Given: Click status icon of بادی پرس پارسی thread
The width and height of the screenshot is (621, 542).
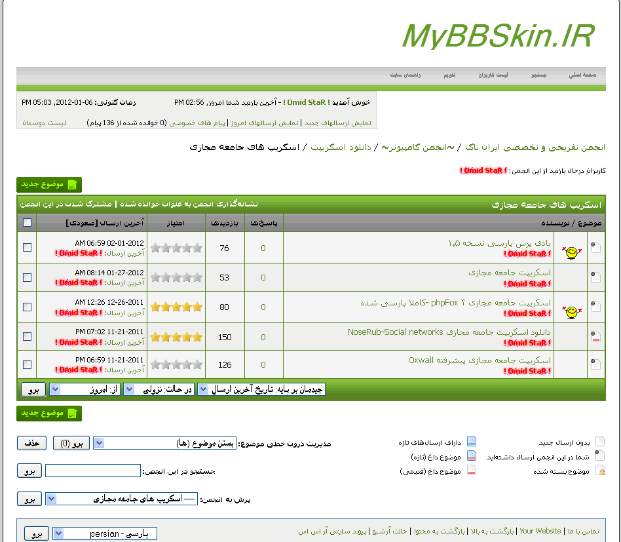Looking at the screenshot, I should coord(596,247).
